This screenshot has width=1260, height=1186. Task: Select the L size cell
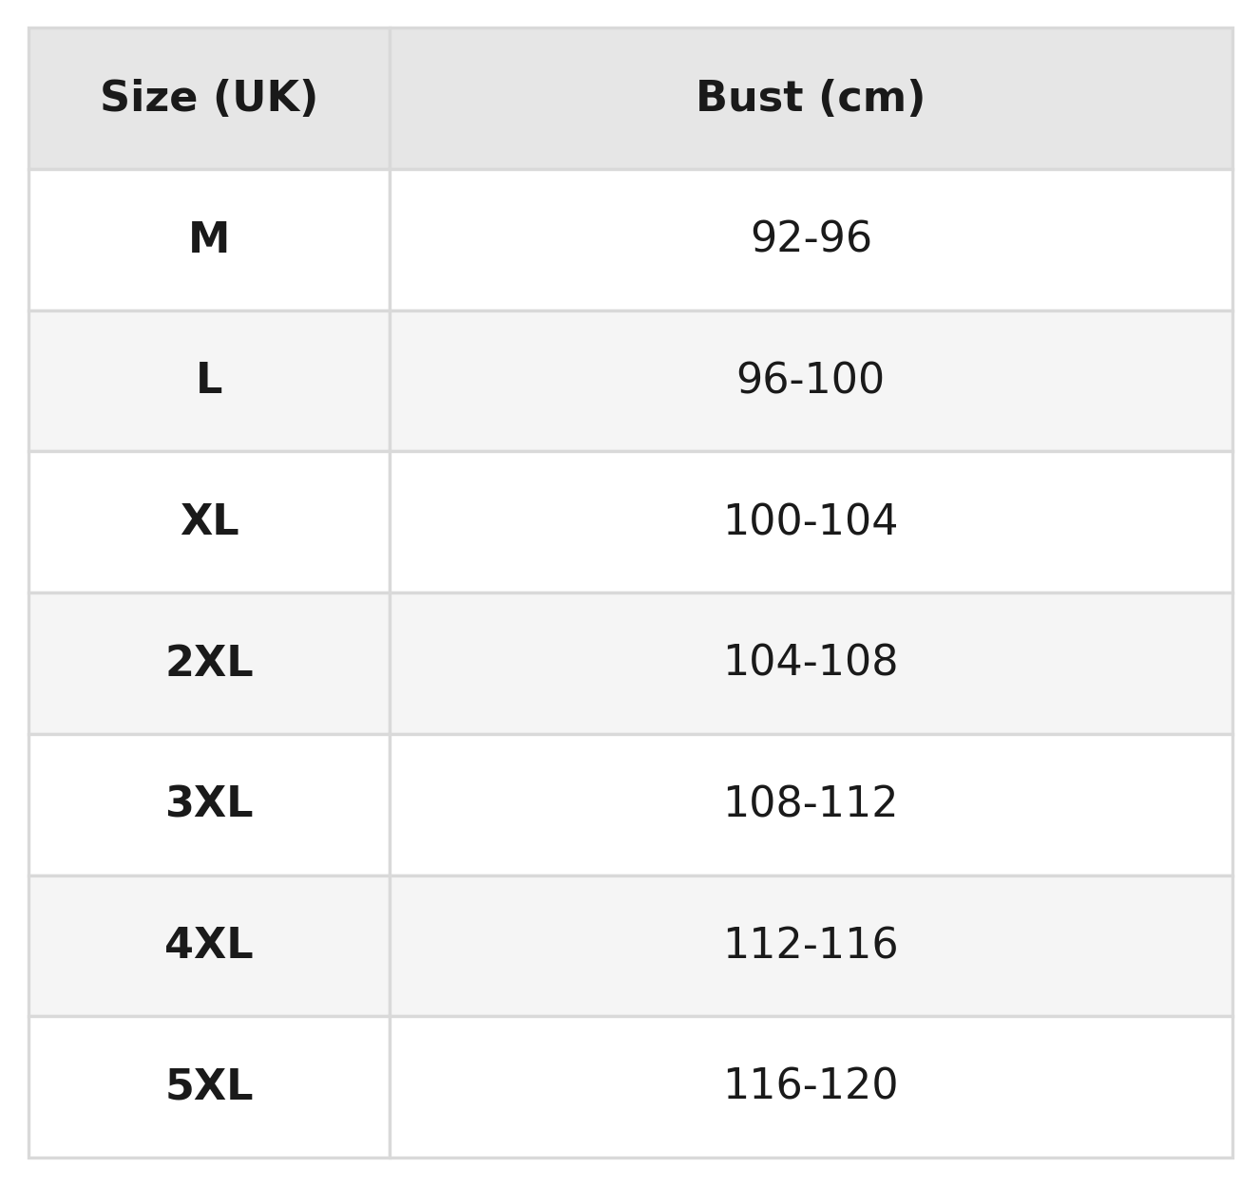tap(209, 380)
